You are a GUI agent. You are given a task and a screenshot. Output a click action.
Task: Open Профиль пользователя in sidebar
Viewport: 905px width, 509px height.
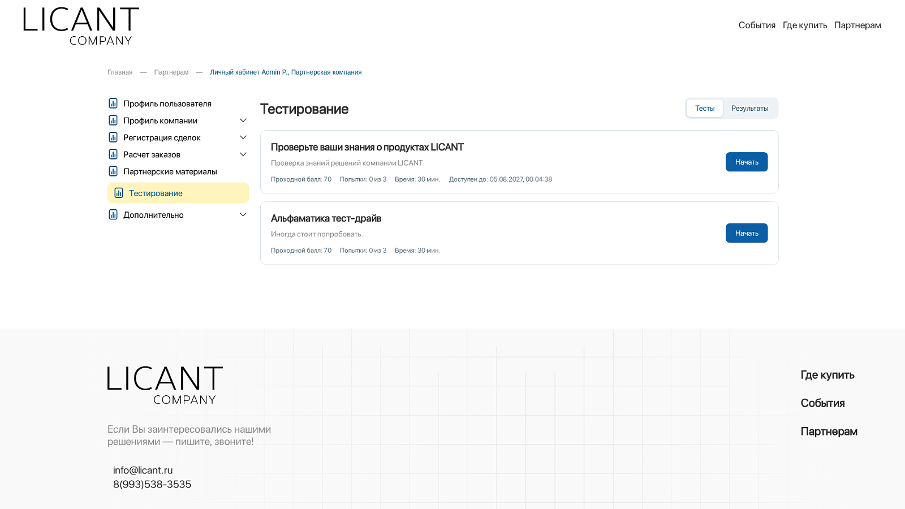point(167,103)
